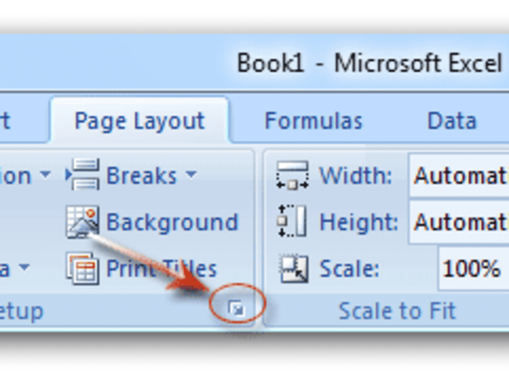Click the Scale icon beside the Scale label
The width and height of the screenshot is (509, 382).
(x=294, y=269)
